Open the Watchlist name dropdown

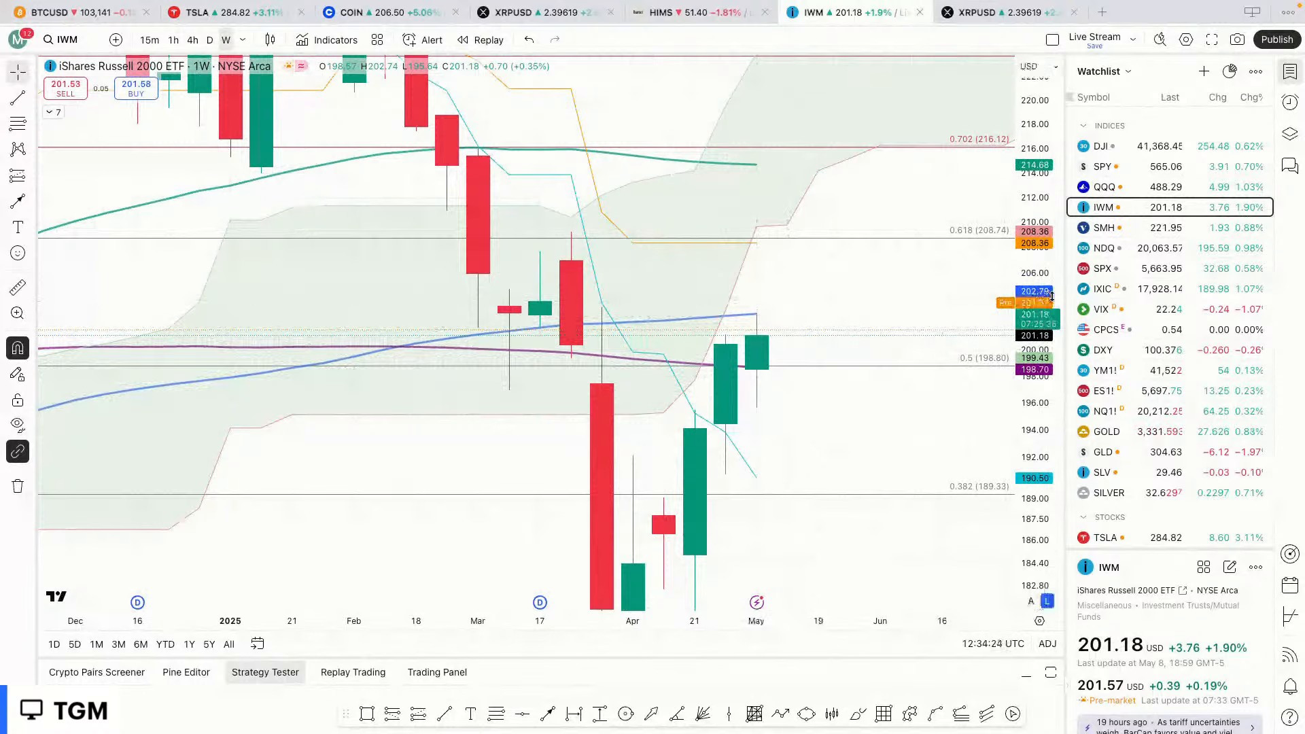point(1104,71)
